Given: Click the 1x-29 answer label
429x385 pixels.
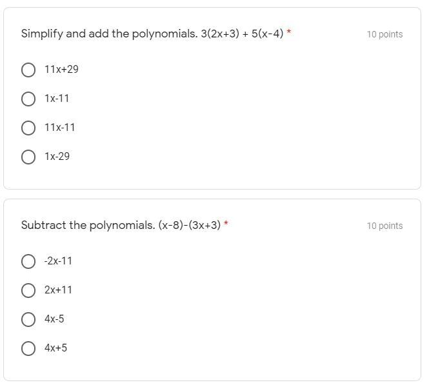Looking at the screenshot, I should coord(57,156).
